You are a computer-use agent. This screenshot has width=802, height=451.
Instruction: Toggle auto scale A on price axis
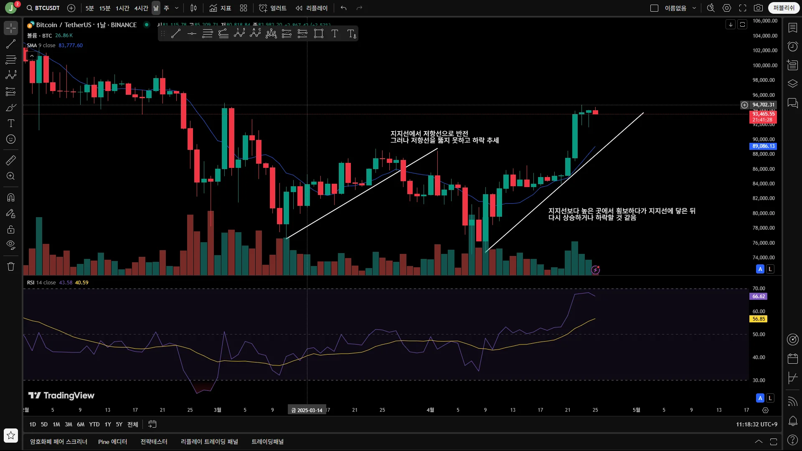(x=760, y=269)
